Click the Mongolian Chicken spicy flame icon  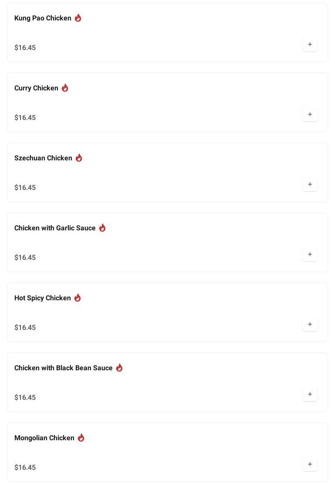pyautogui.click(x=81, y=438)
